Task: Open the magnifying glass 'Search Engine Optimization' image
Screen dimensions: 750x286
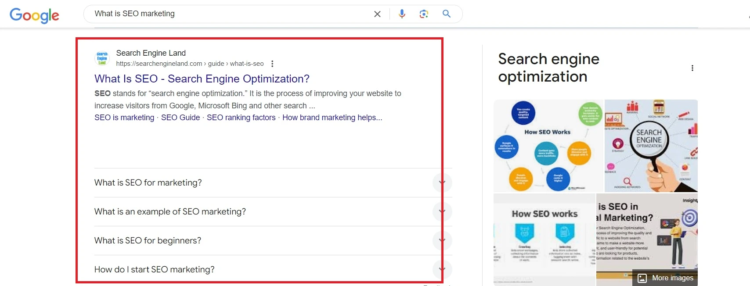Action: point(651,146)
